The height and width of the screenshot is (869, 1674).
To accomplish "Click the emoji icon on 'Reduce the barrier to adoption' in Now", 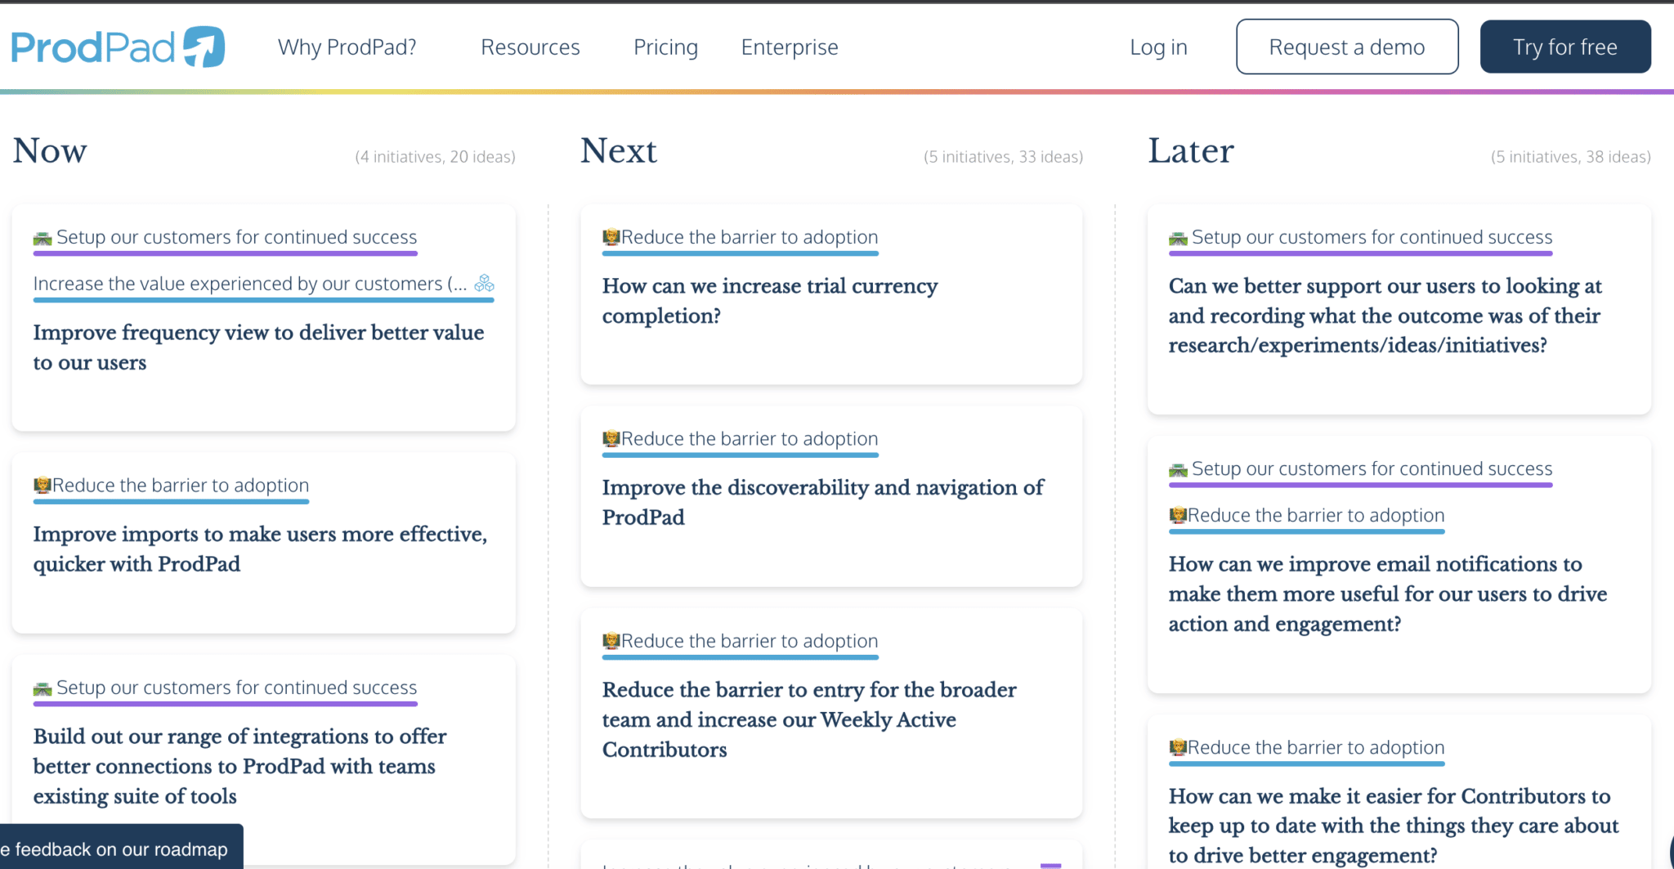I will click(x=41, y=485).
